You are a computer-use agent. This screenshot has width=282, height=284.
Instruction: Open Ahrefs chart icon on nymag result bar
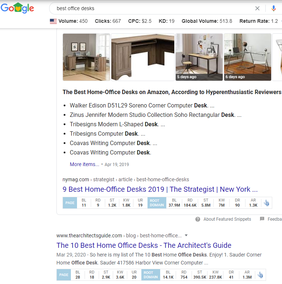pos(266,203)
